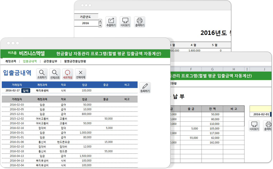Increase 기준년도 with the up spinner arrow

click(x=100, y=21)
